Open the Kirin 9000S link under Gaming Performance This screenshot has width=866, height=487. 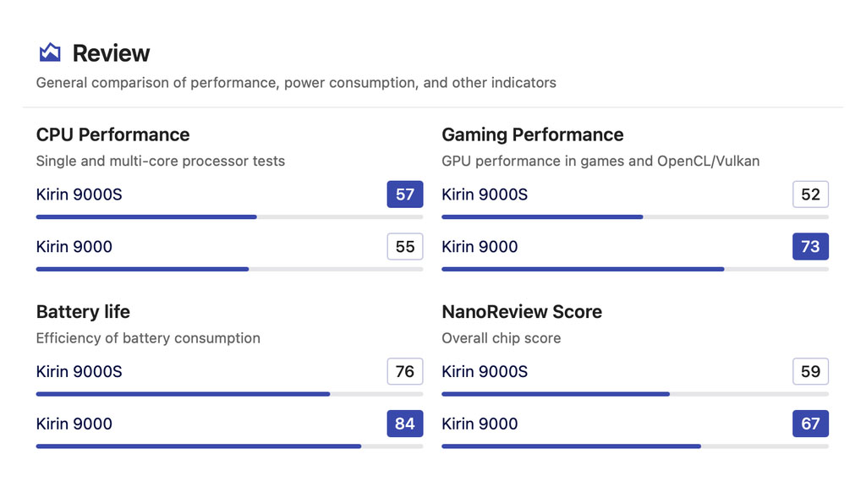click(x=485, y=194)
